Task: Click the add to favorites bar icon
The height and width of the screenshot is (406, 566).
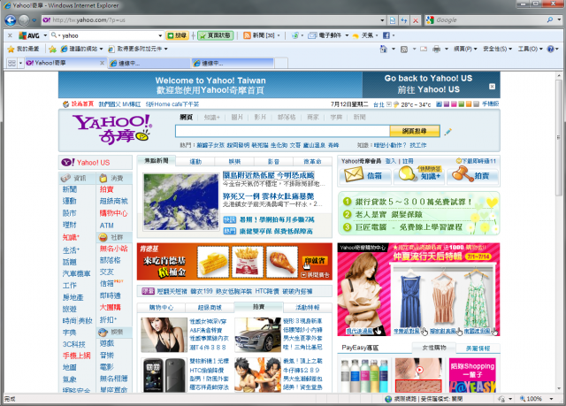Action: pos(53,49)
